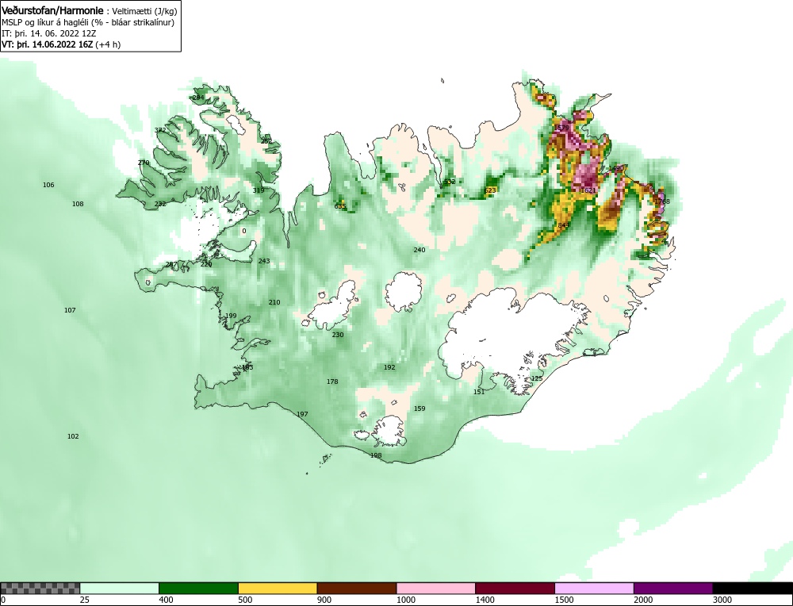Click the map value 287
The height and width of the screenshot is (606, 793).
(171, 265)
